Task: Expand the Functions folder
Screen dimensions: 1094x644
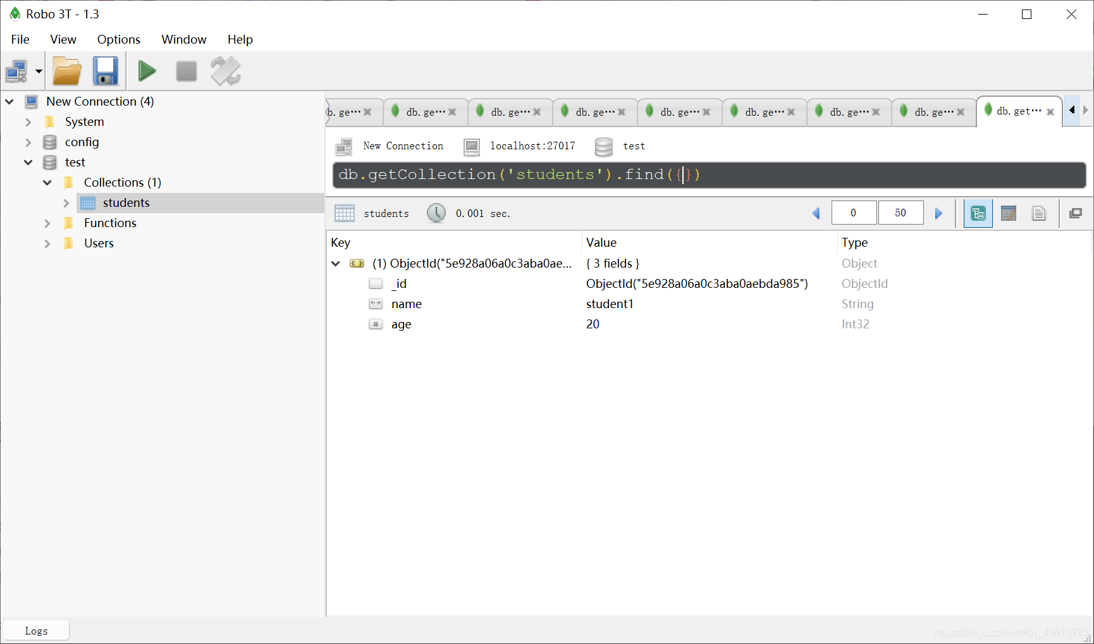Action: click(47, 223)
